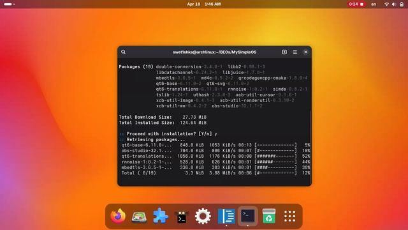Click the 'Packages (19)' text
408x230 pixels.
[x=136, y=66]
